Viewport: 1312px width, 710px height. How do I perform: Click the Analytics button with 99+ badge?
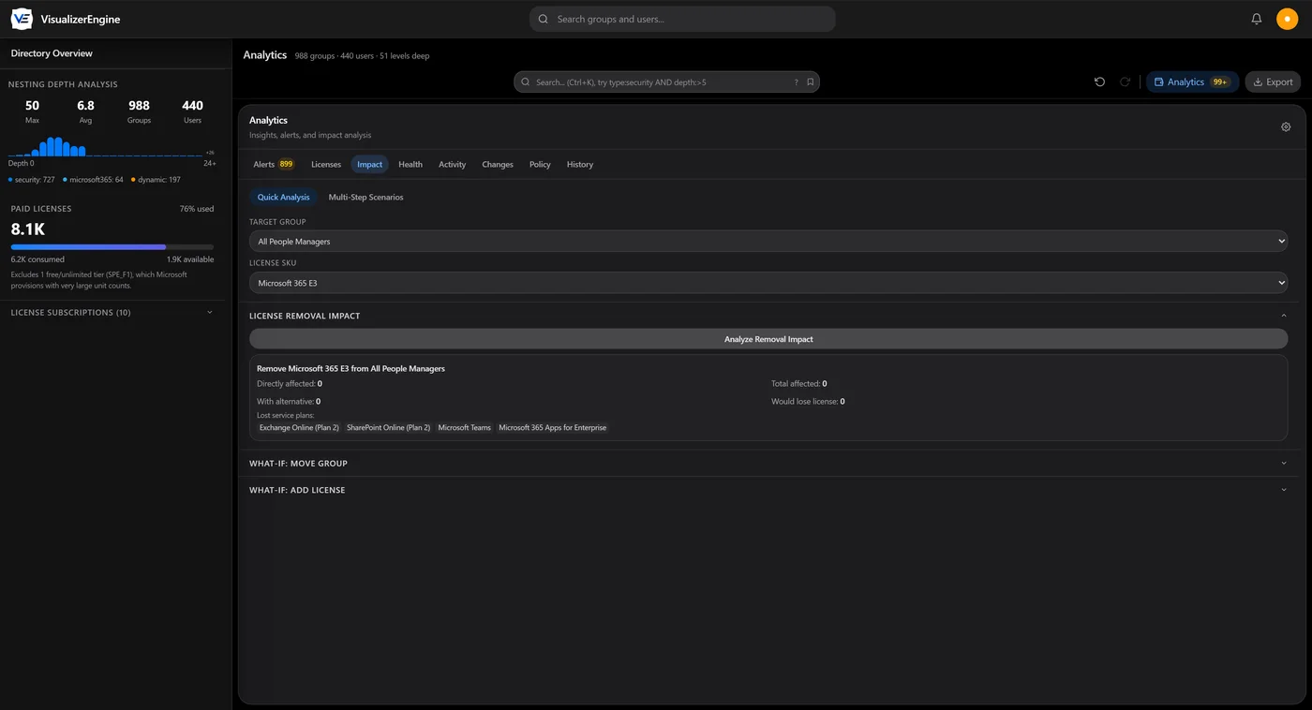coord(1192,82)
